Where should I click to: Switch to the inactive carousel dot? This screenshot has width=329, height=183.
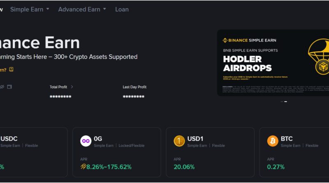[x=282, y=101]
